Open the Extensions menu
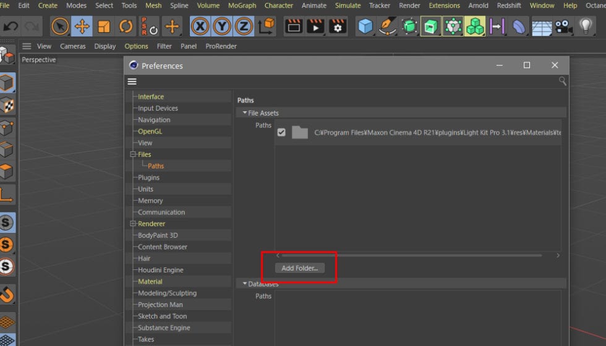 coord(445,6)
